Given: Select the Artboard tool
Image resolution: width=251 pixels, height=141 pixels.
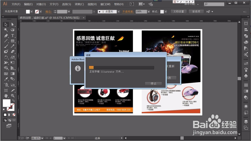Looking at the screenshot, I should click(x=6, y=90).
